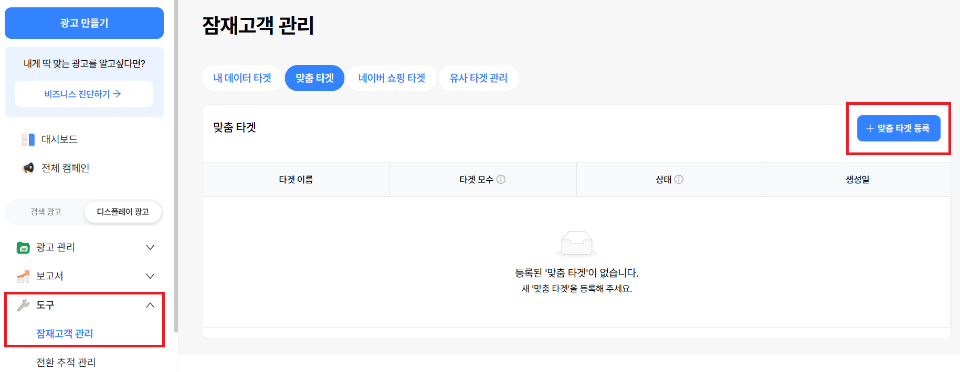This screenshot has width=960, height=372.
Task: Collapse the 도구 chevron
Action: tap(150, 305)
